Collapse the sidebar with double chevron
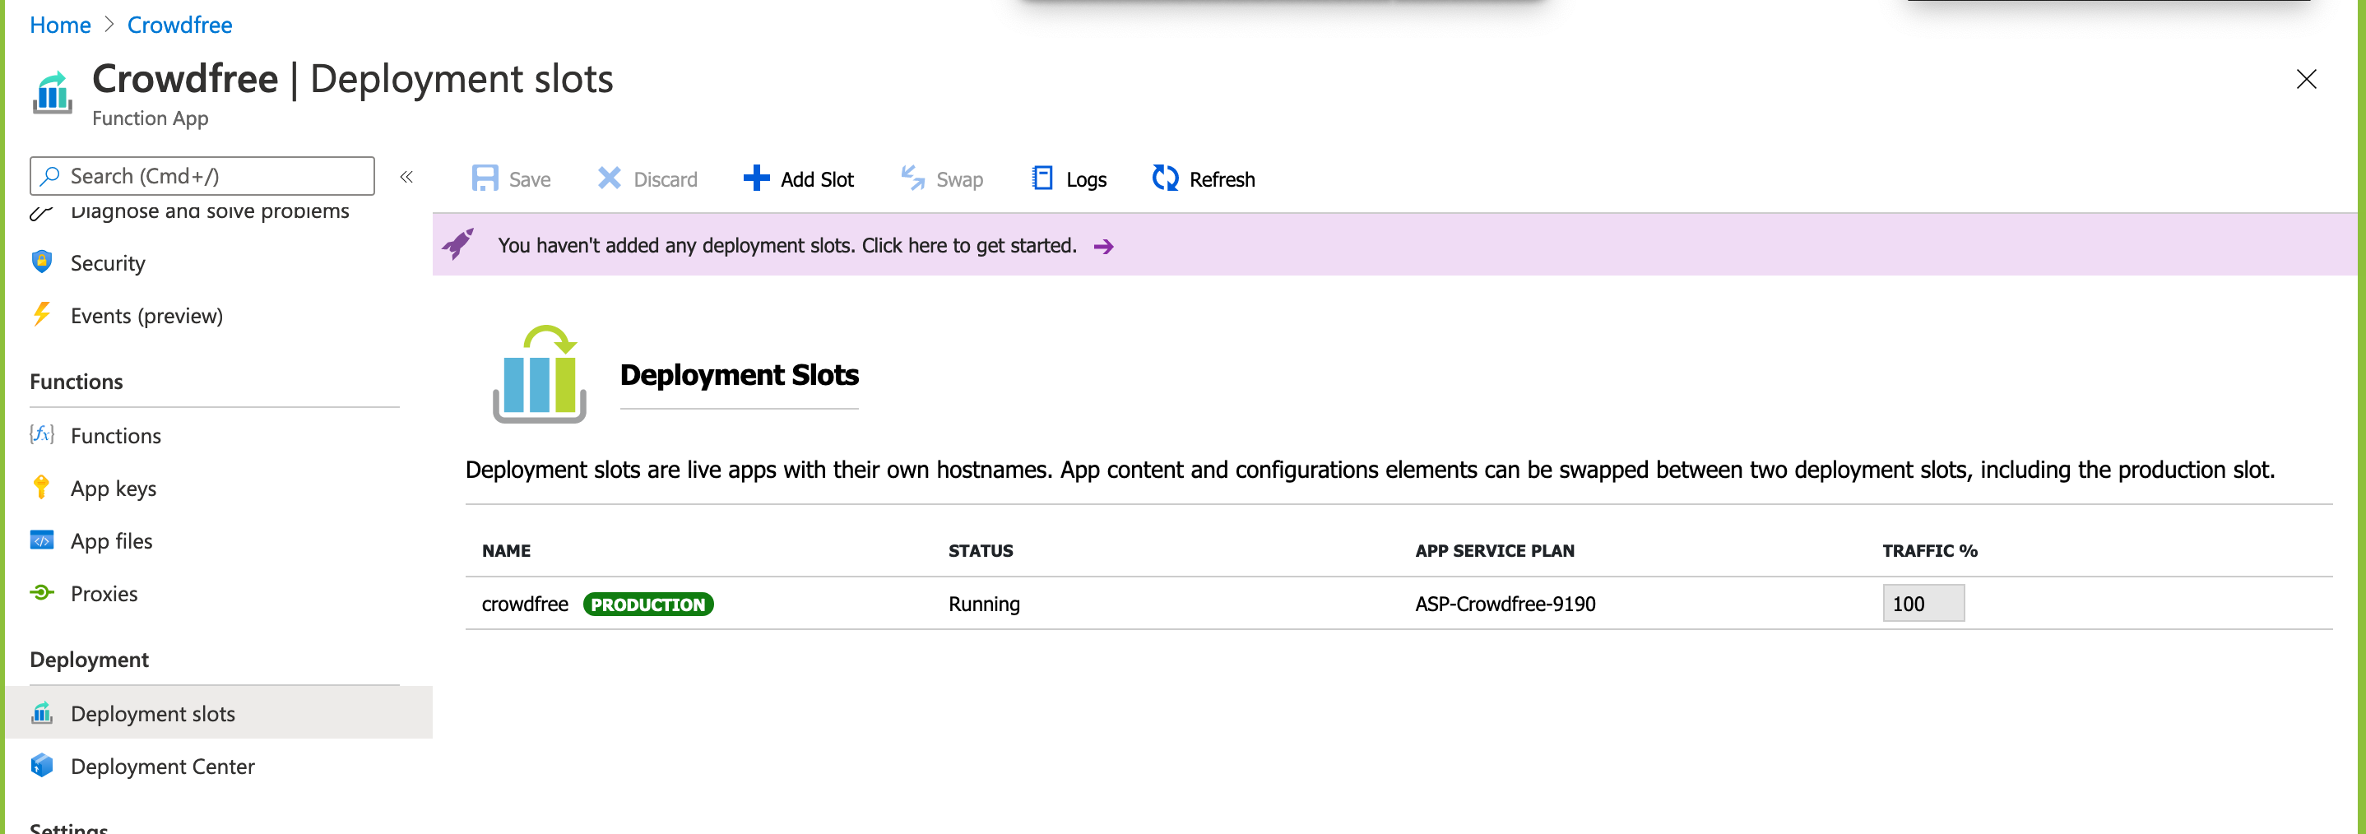 point(406,176)
